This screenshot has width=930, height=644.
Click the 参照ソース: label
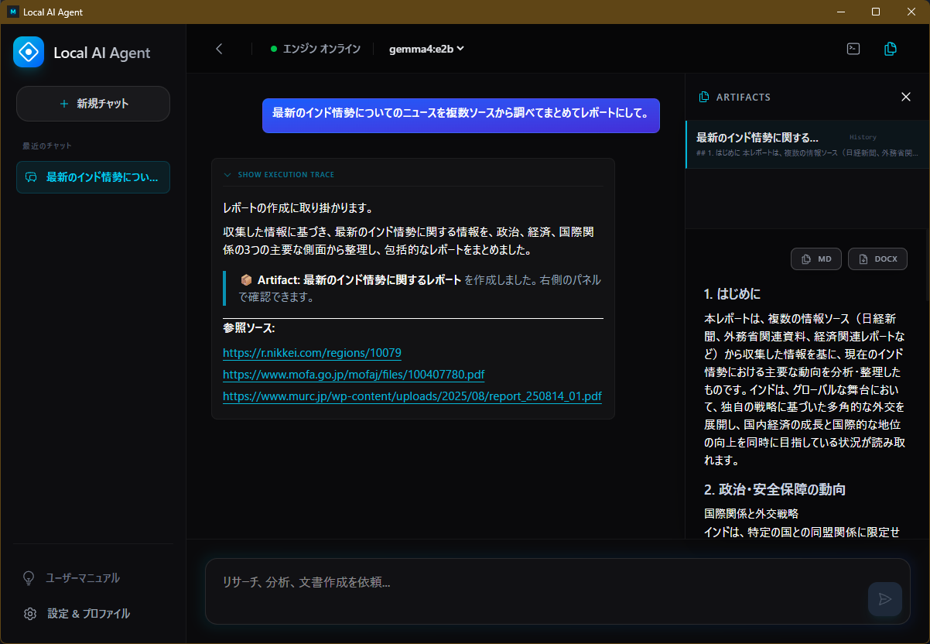point(249,328)
